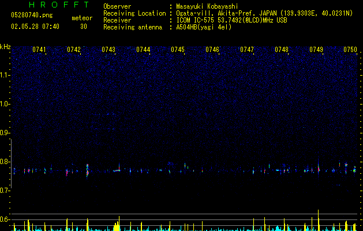Click the 'Receiving Location' label
363x231 pixels.
134,13
